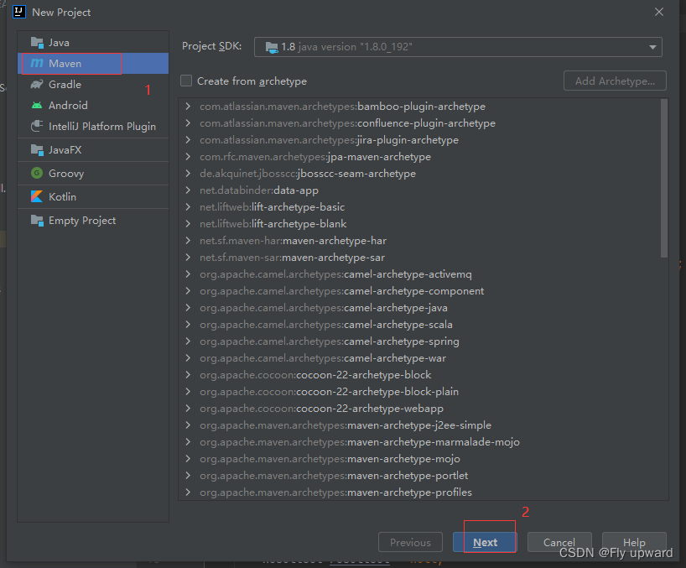Expand maven-archetype-har node
Screen dimensions: 686x568
point(188,241)
